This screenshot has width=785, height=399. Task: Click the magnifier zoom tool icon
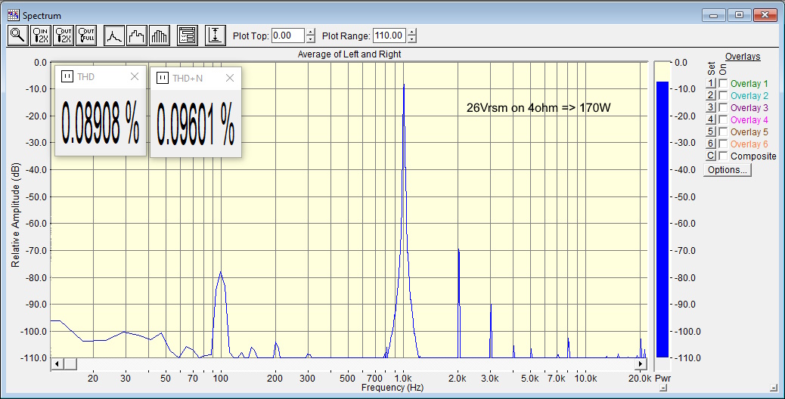[17, 36]
